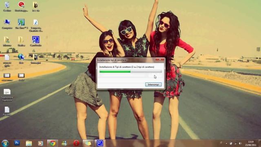Select the ReadMe file on desktop
The width and height of the screenshot is (261, 147).
pyautogui.click(x=7, y=111)
